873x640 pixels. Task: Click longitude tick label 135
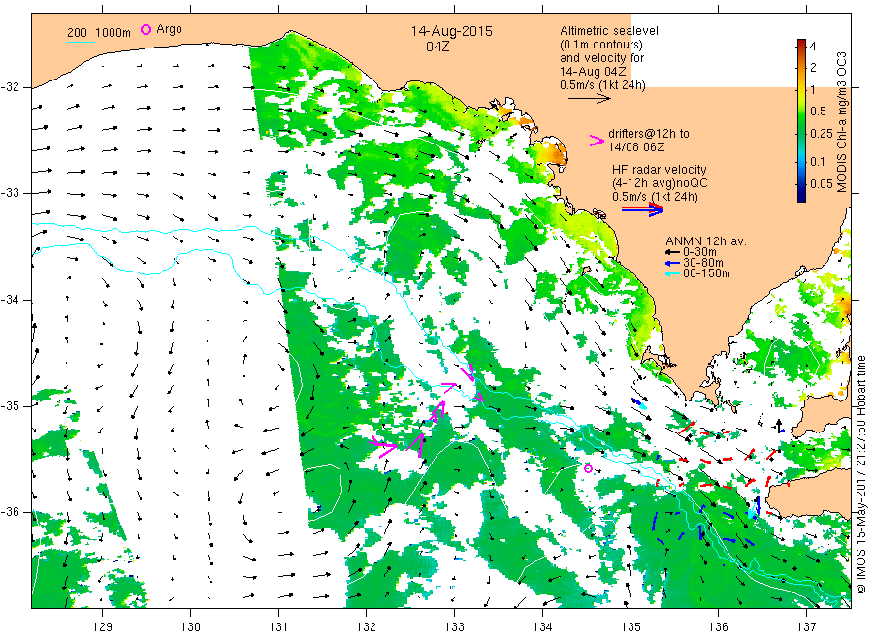coord(630,626)
